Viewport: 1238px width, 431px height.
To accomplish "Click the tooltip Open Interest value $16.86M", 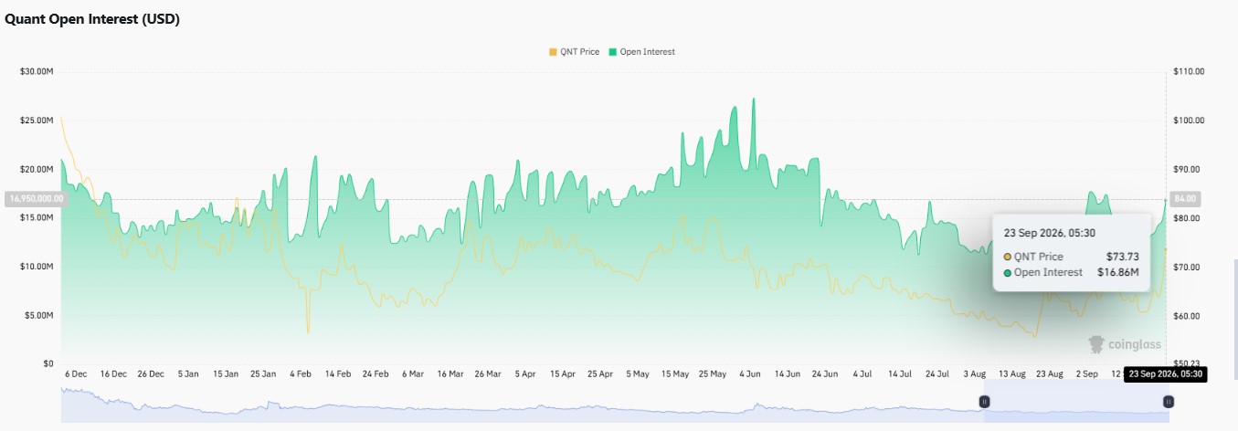I will pos(1118,272).
